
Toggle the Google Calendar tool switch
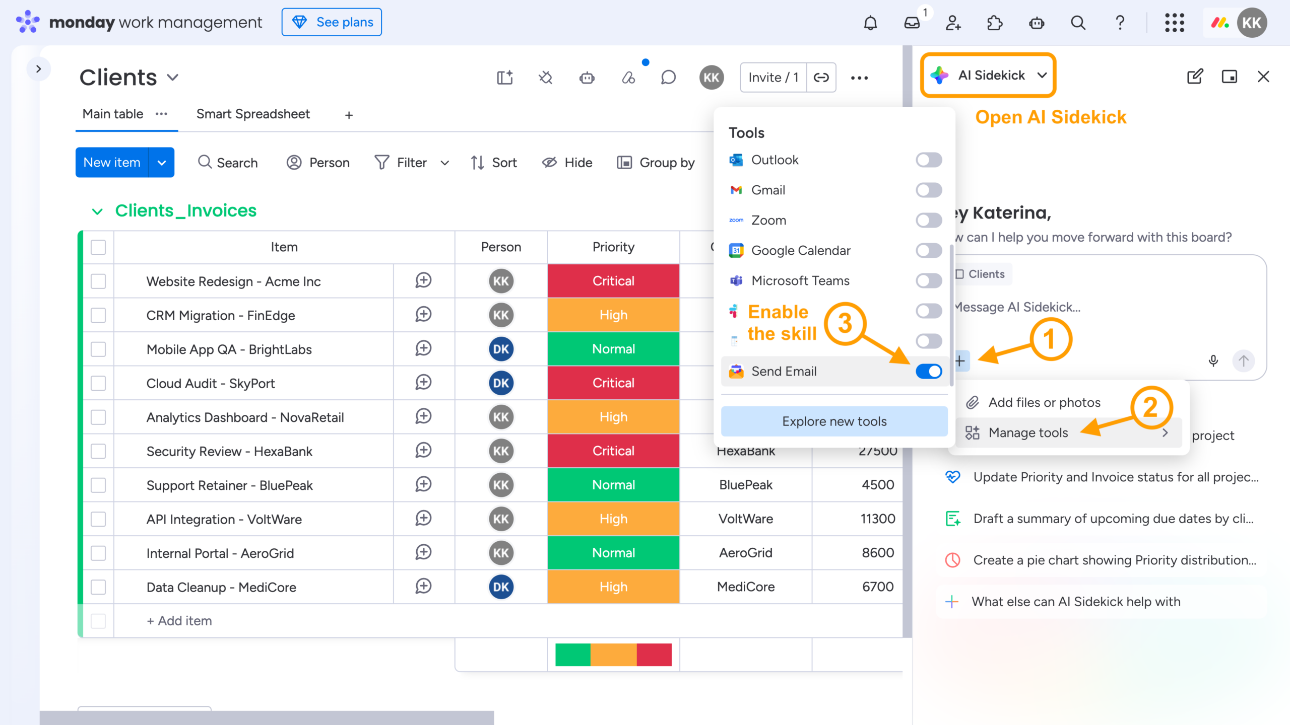pos(929,251)
